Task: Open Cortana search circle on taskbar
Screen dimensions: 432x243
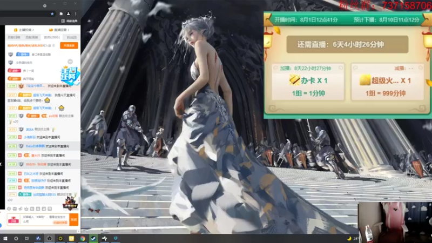Action: [x=16, y=239]
